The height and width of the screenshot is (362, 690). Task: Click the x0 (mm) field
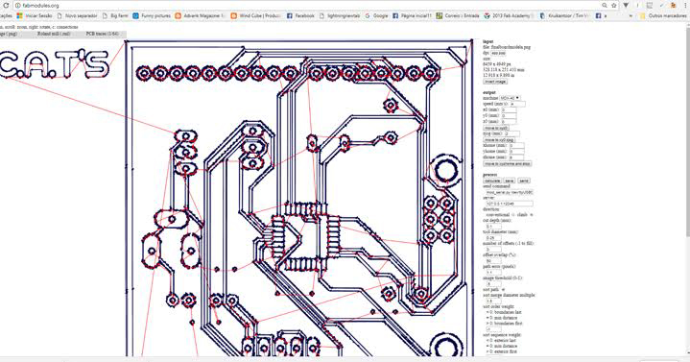tap(509, 109)
